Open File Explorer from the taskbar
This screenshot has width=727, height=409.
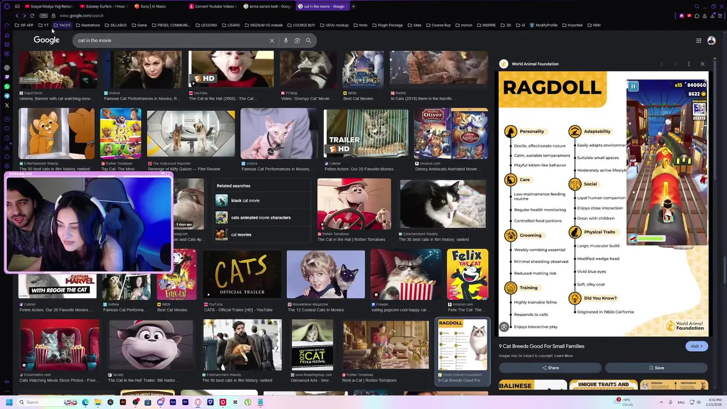98,402
